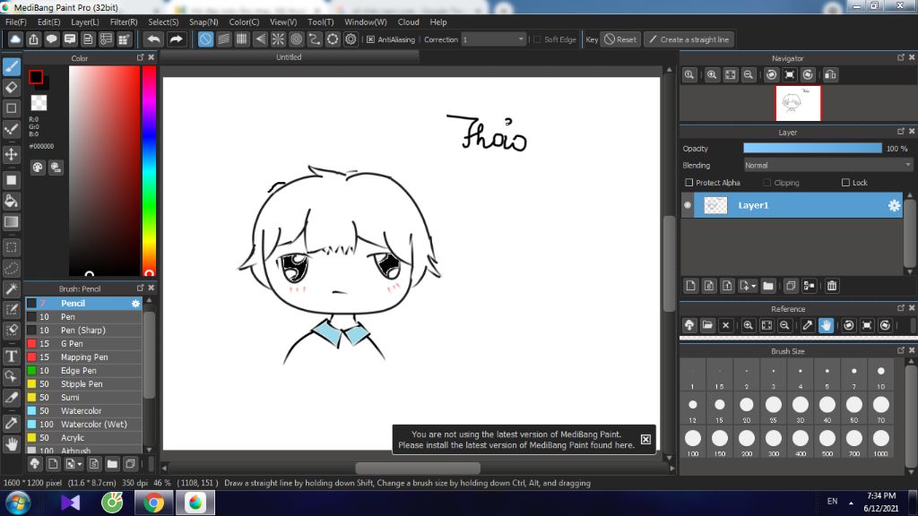This screenshot has width=918, height=516.
Task: Open Cloud menu
Action: pyautogui.click(x=408, y=22)
